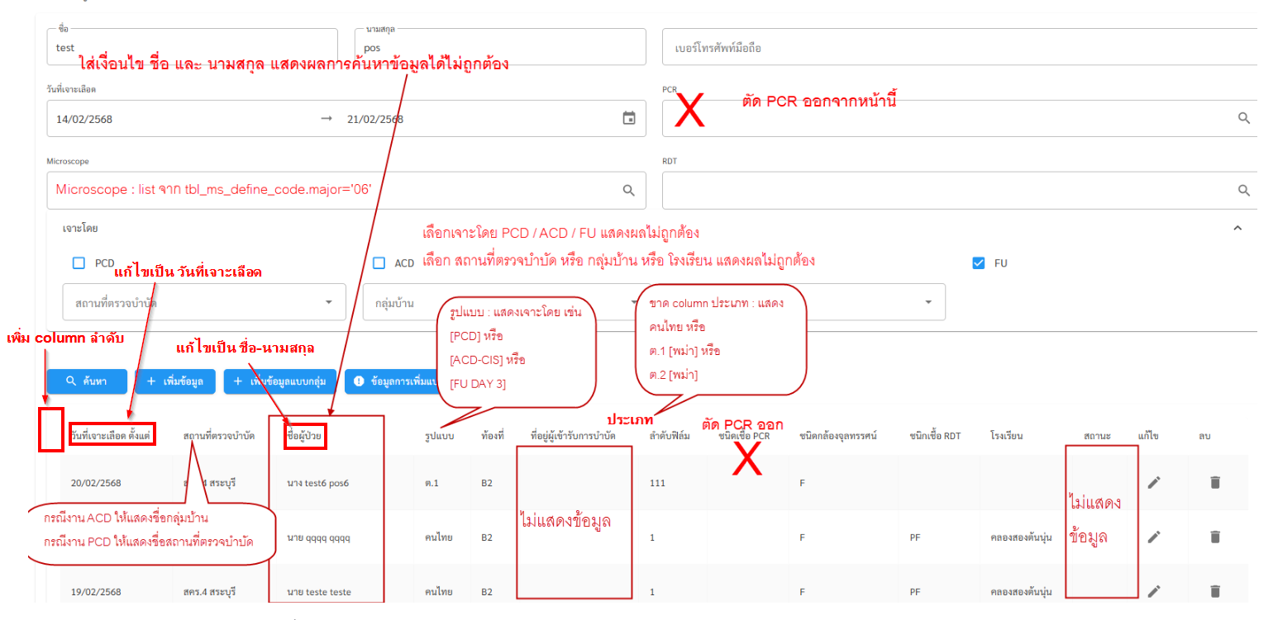Click the search icon in the RDT field
Viewport: 1278px width, 620px height.
click(x=1243, y=190)
